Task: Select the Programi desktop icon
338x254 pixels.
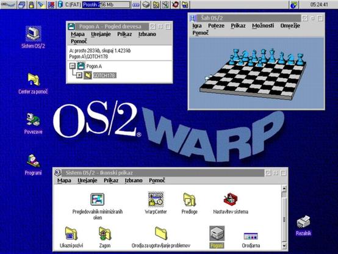Action: (x=33, y=164)
